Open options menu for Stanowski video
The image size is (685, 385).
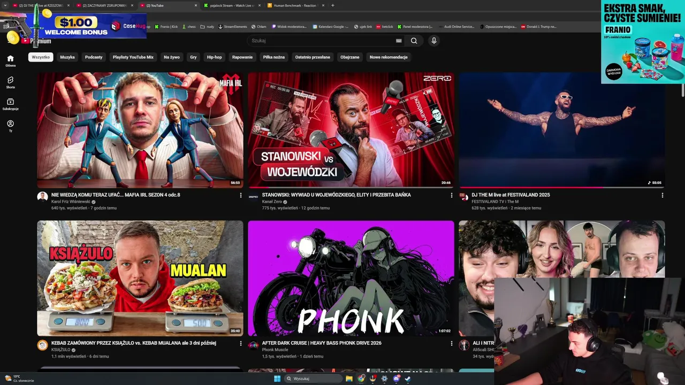451,195
